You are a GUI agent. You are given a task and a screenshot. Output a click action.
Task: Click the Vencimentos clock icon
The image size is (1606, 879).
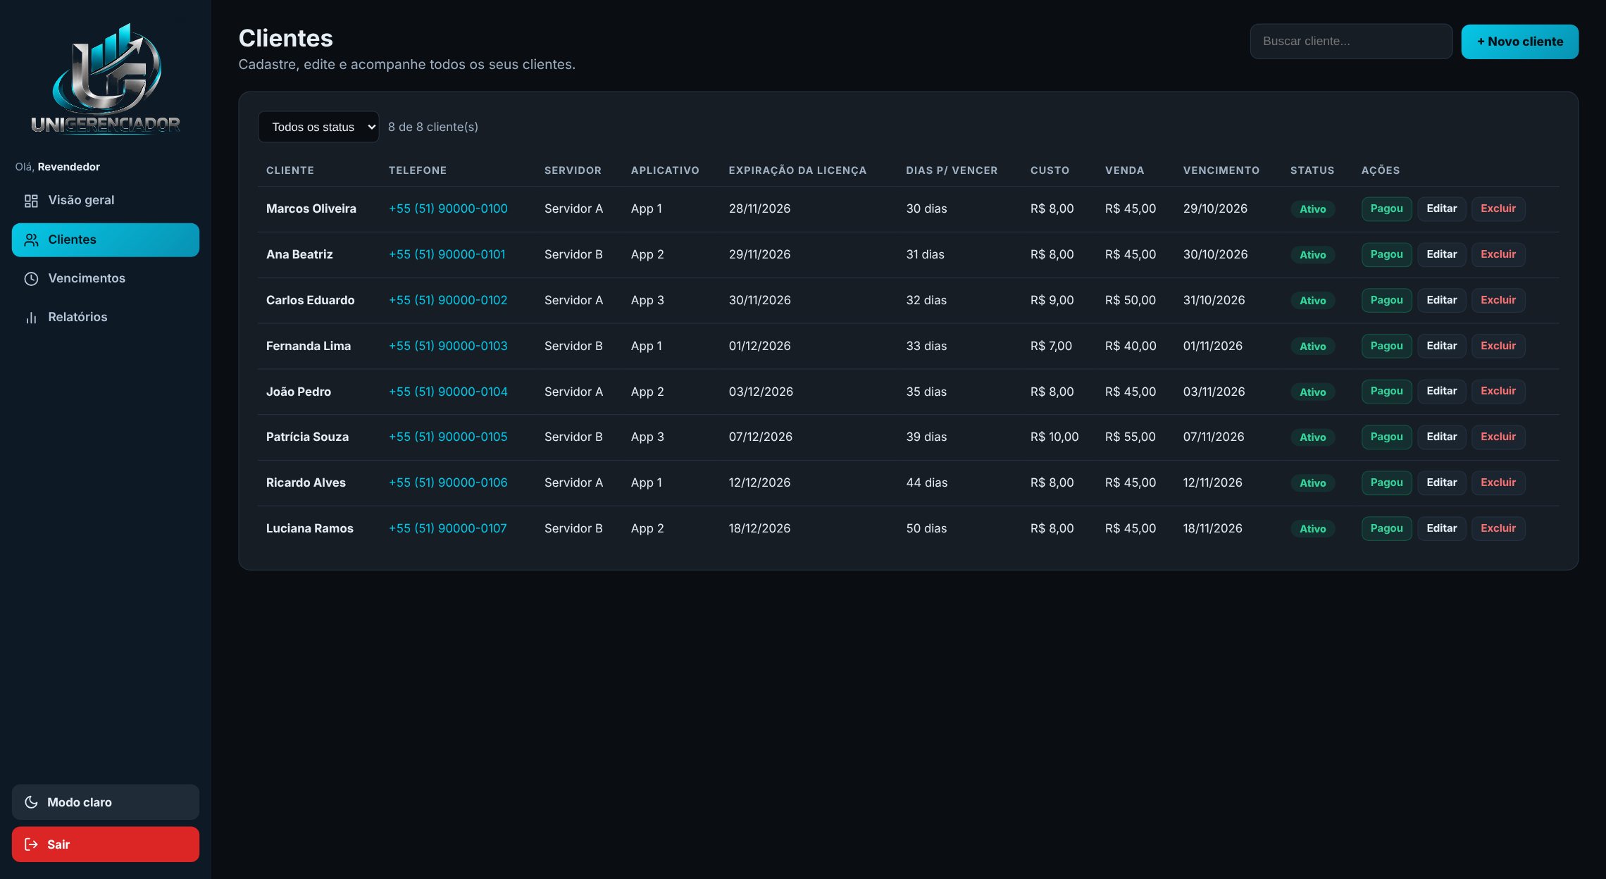31,279
